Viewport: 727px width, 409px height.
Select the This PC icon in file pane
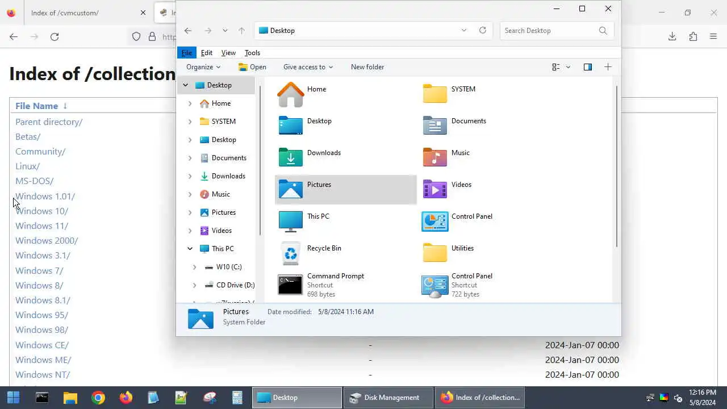(x=290, y=221)
